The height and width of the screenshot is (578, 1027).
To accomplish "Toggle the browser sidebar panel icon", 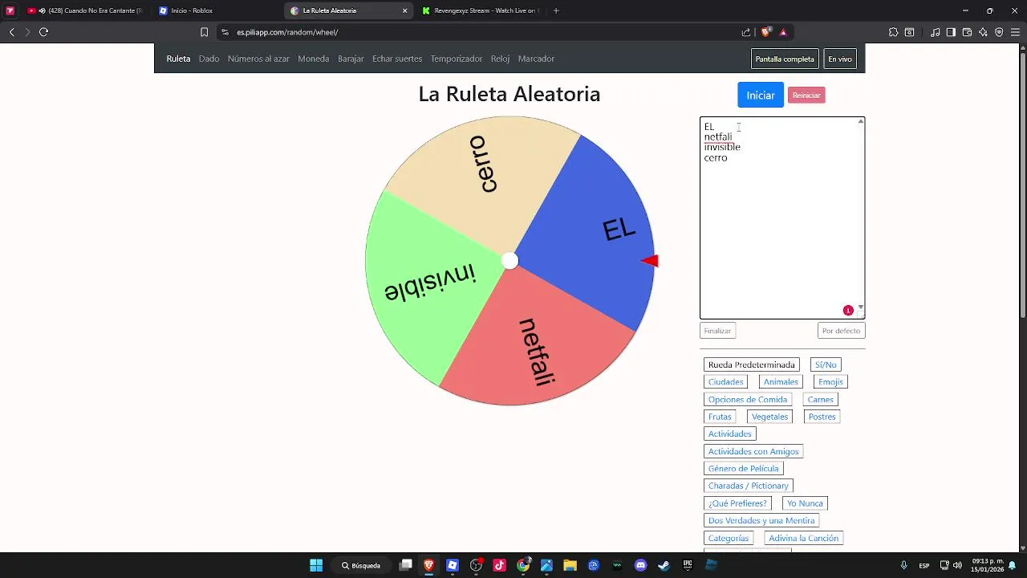I will point(951,32).
